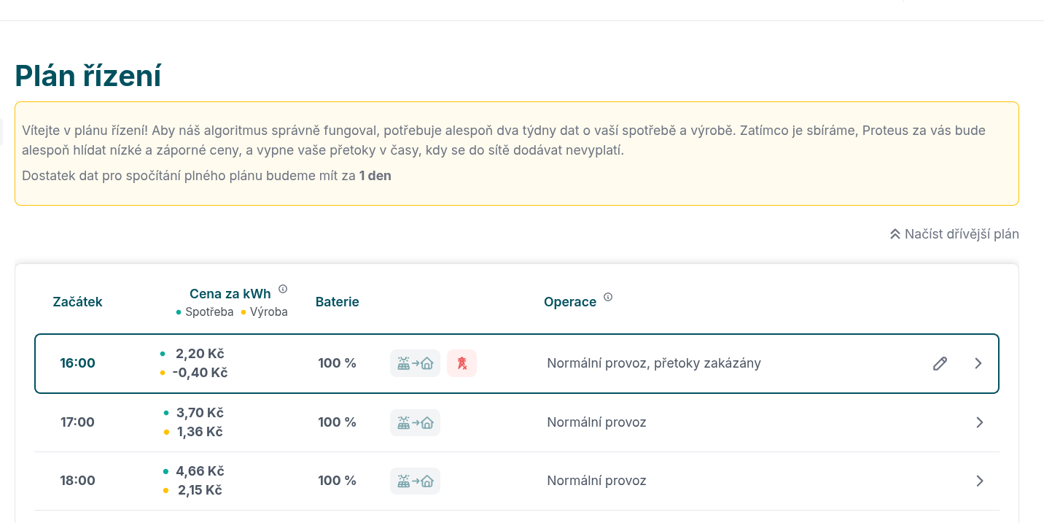Click solar-to-home icon in 17:00 row
1044x523 pixels.
(x=415, y=422)
